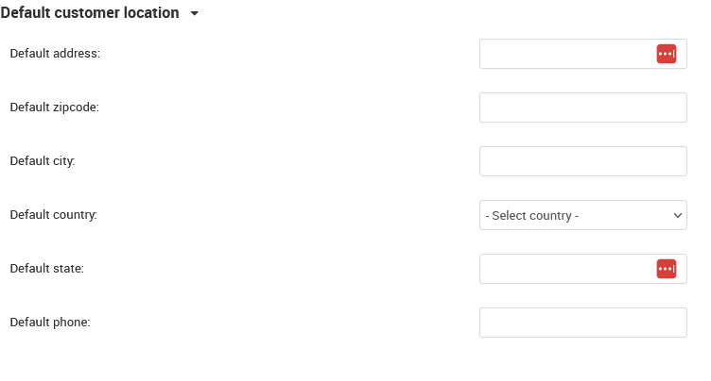The width and height of the screenshot is (711, 381).
Task: Open the Select country dropdown
Action: pos(583,215)
